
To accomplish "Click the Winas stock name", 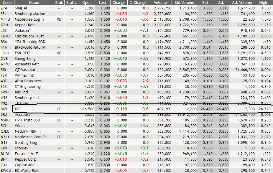I will point(20,126).
